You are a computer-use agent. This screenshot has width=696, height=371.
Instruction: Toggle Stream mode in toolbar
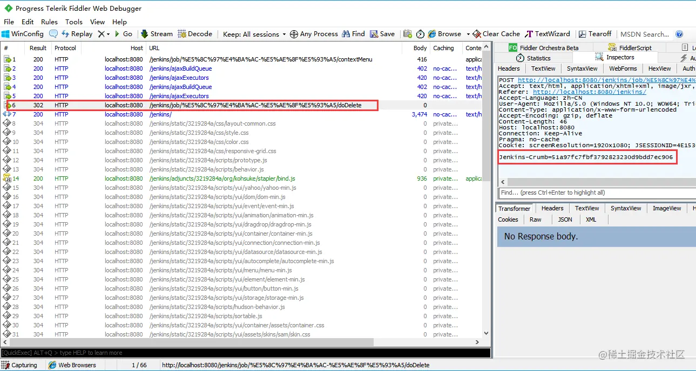tap(157, 33)
